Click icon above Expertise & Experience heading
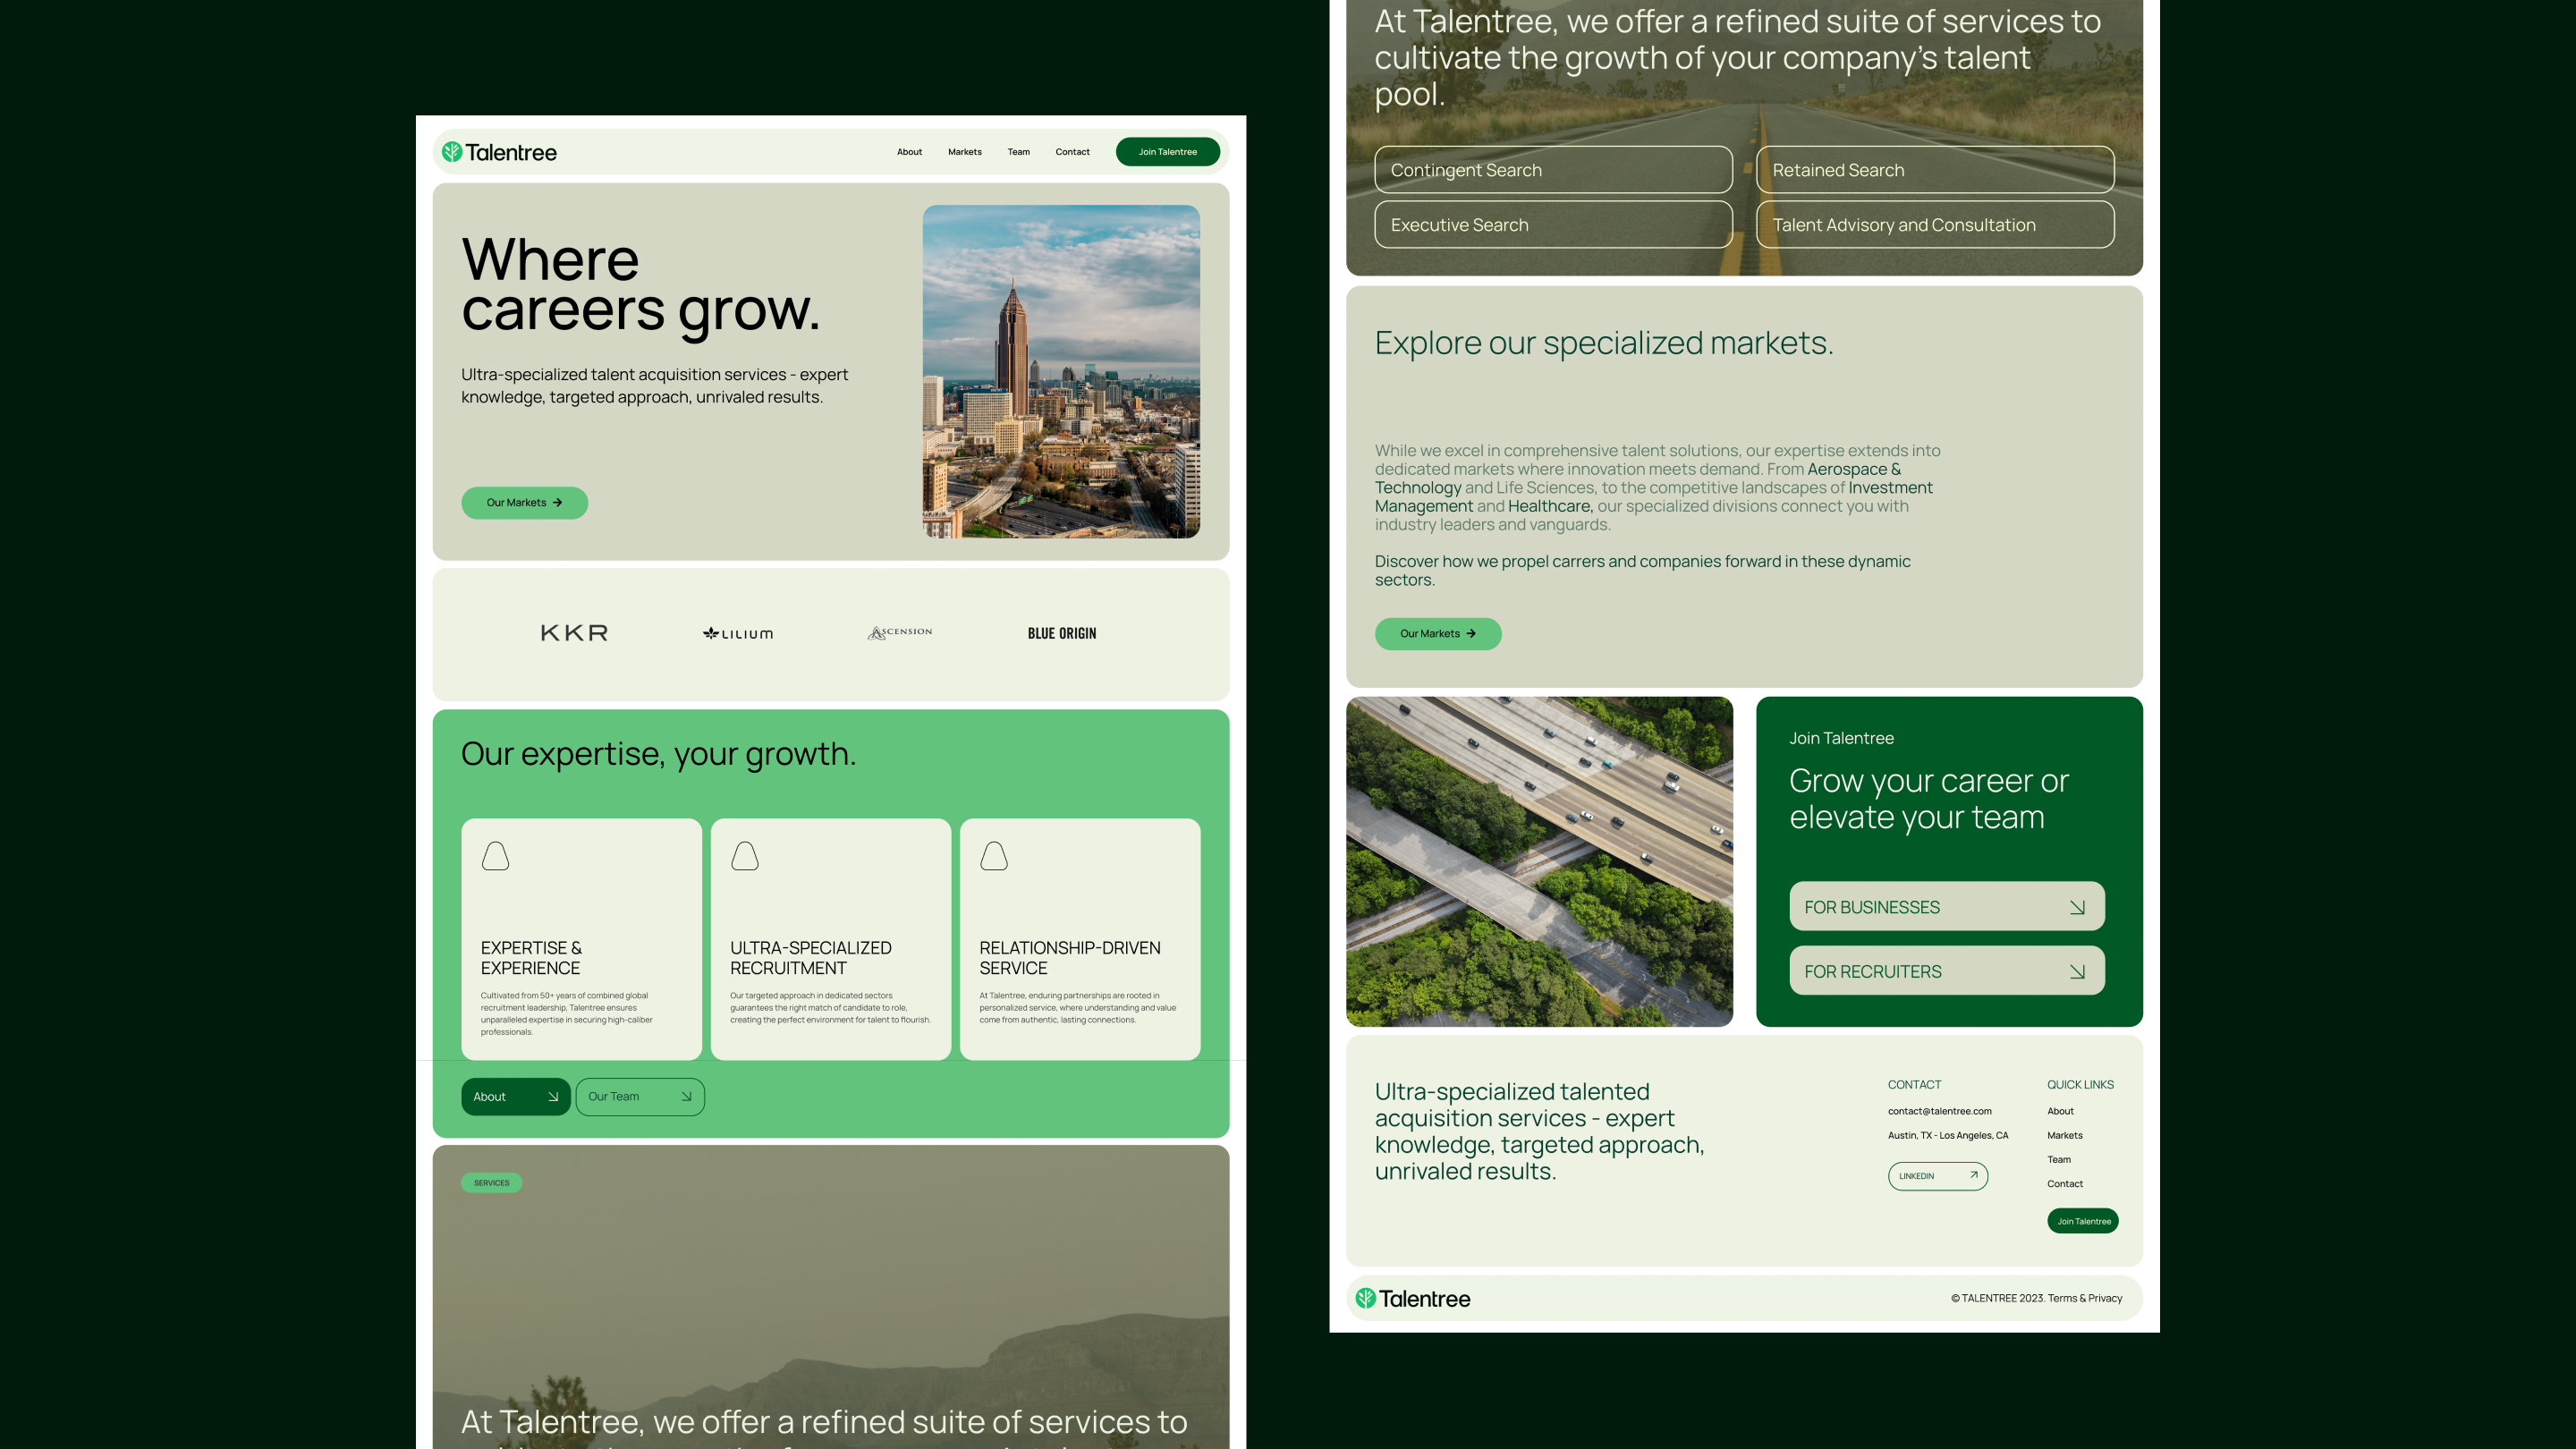 coord(495,856)
